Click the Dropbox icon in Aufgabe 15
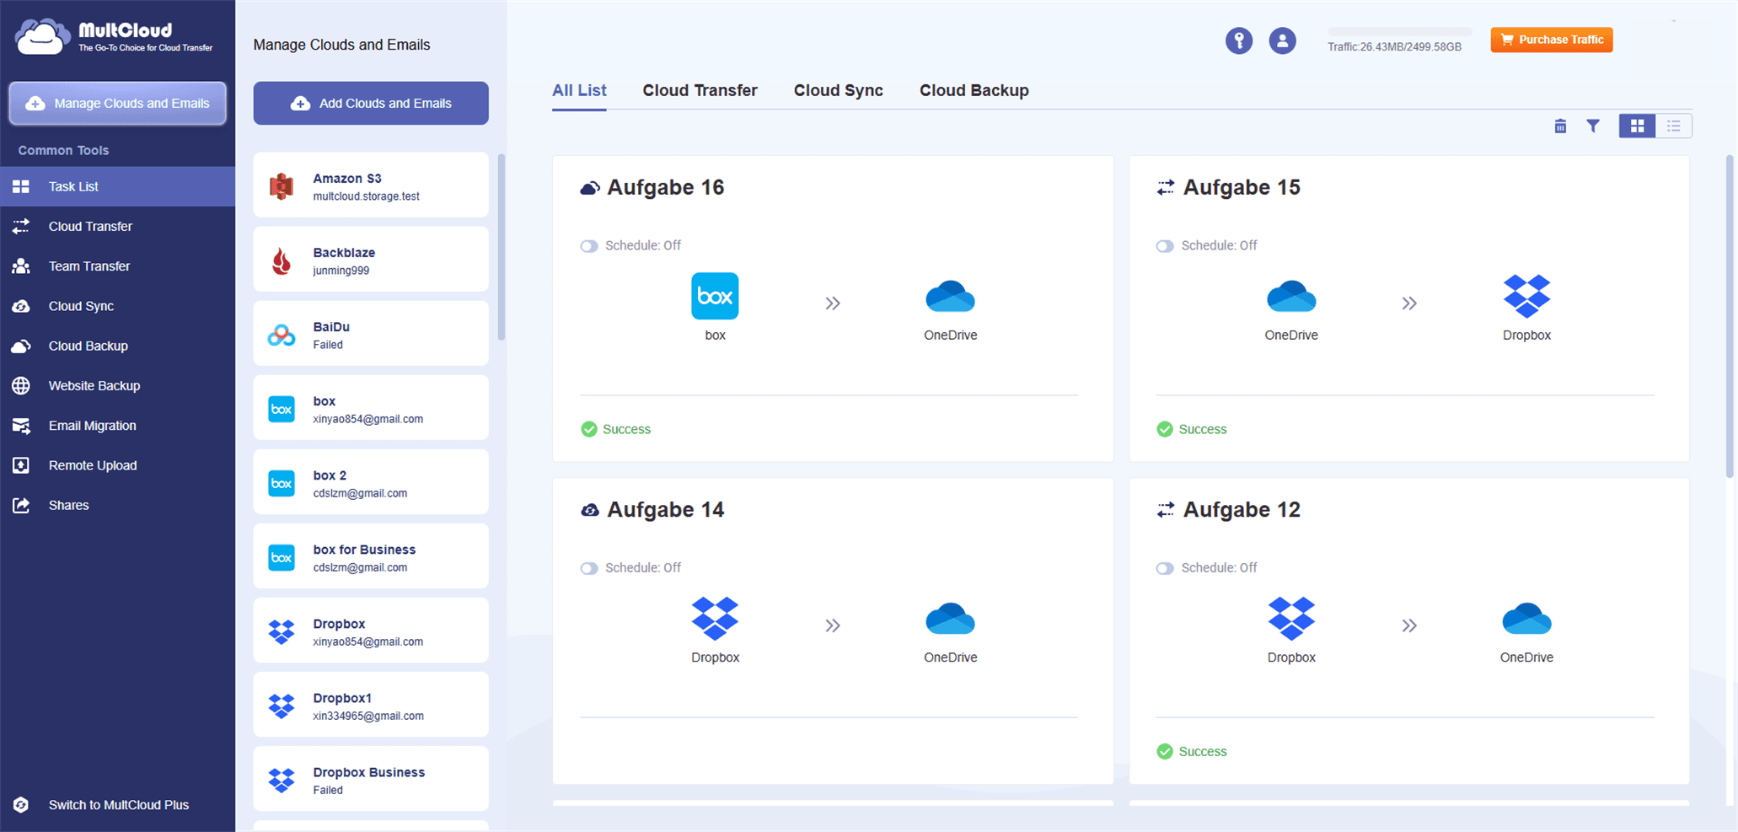Viewport: 1738px width, 832px height. click(1526, 296)
